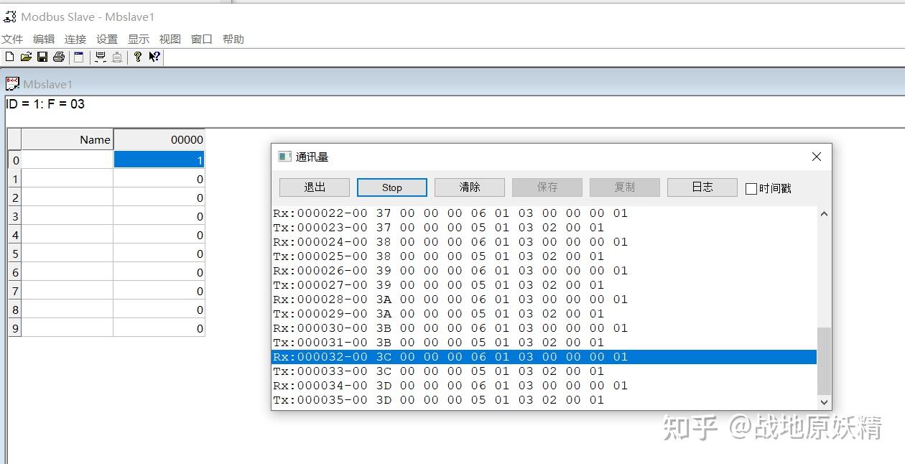Open About with the question mark icon
The width and height of the screenshot is (905, 464).
pos(138,57)
